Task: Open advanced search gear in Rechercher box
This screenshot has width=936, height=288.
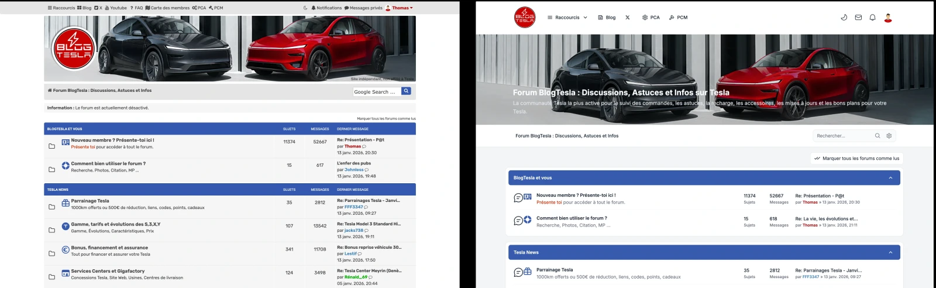Action: pos(889,136)
